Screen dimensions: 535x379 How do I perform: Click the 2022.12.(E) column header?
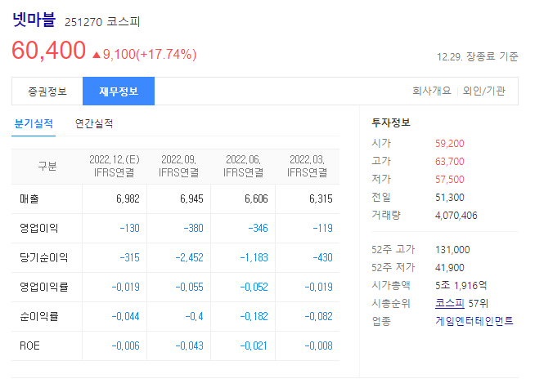[x=115, y=166]
